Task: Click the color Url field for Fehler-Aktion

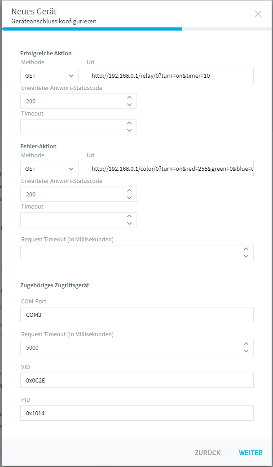Action: point(170,169)
